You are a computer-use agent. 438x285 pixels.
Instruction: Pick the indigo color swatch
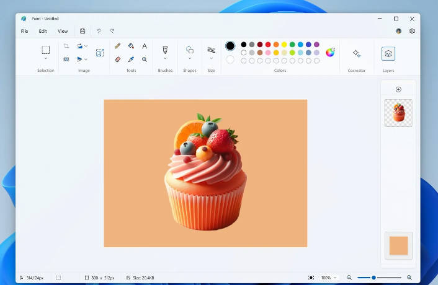click(x=308, y=45)
